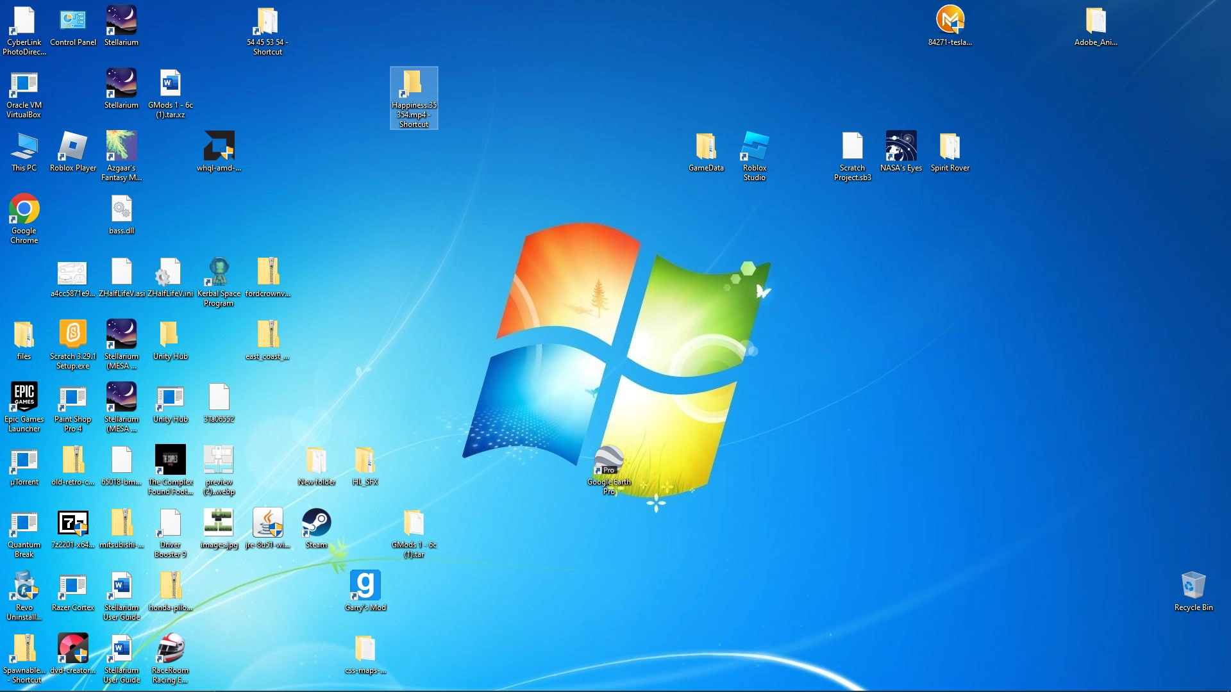Click the Scratch 3.29.1 Setup.exe icon

(x=73, y=335)
